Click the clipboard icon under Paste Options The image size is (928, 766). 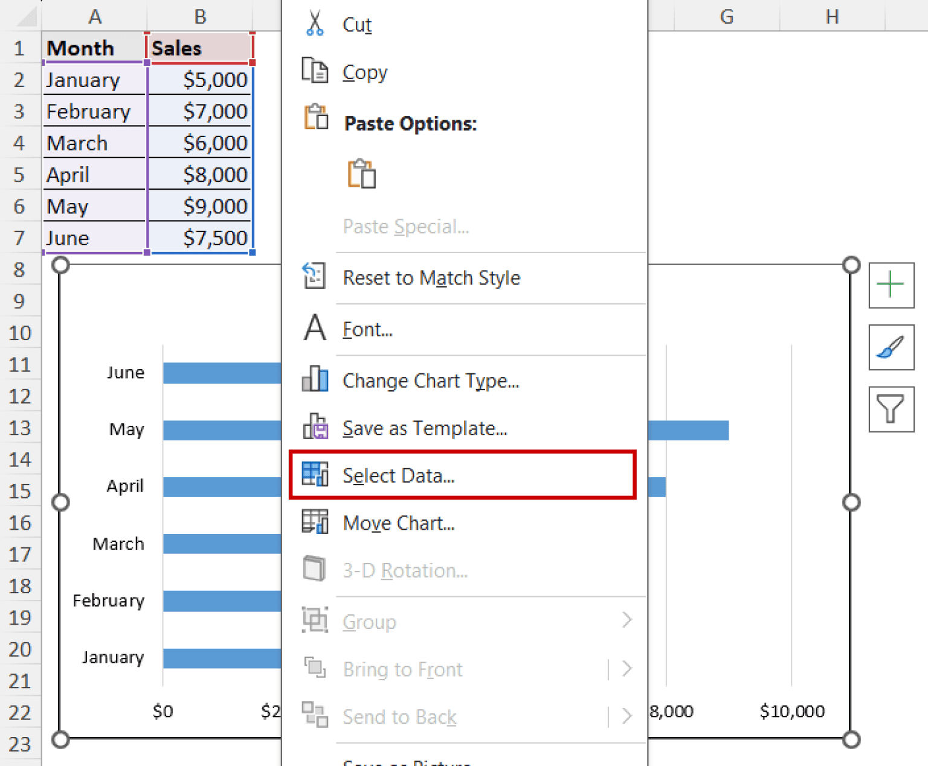pos(362,173)
